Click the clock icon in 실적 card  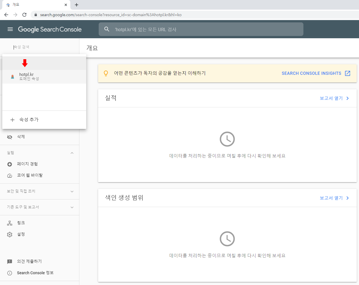point(227,139)
